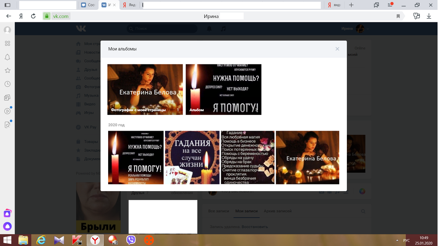Click the Восстановить link
This screenshot has width=440, height=246.
[254, 227]
